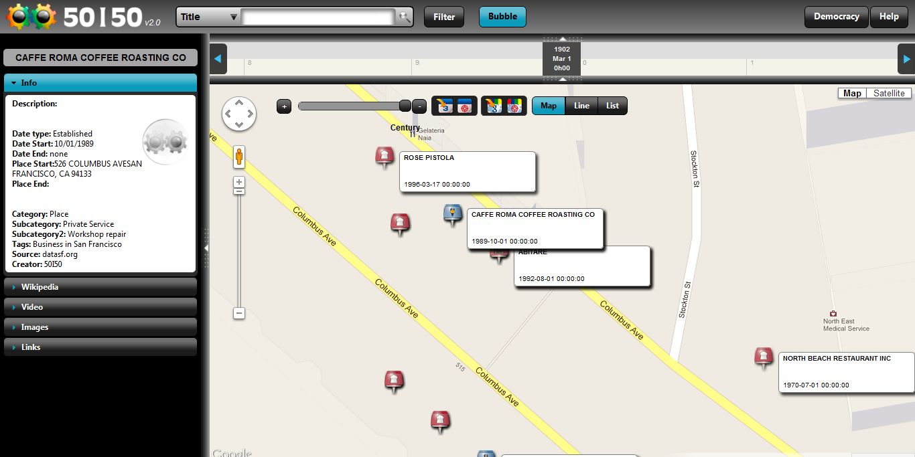Click the North East Medical Service marker
The image size is (915, 457).
(833, 313)
